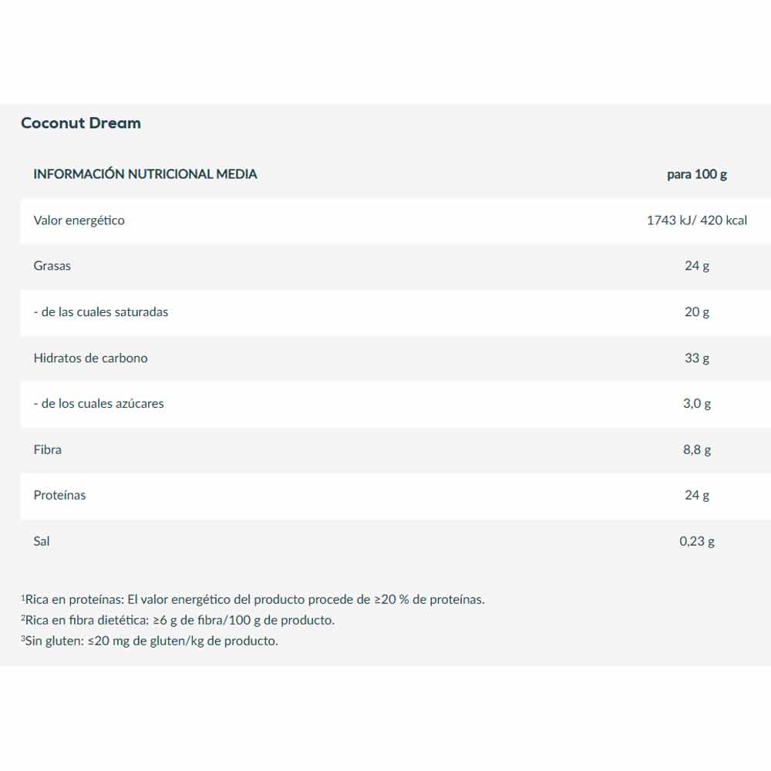
Task: Select the Fibra row label
Action: pos(48,449)
